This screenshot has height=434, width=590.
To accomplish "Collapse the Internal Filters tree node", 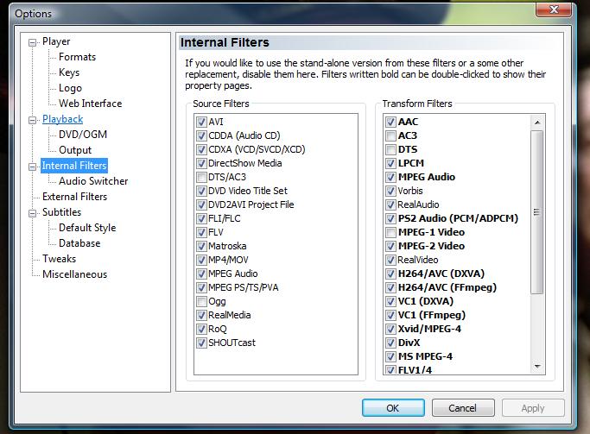I will (34, 166).
